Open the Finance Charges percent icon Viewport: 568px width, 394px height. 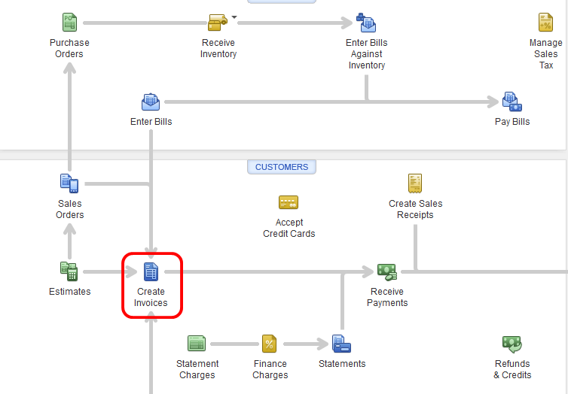269,344
